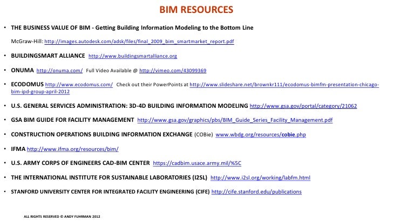Viewport: 393px width, 221px height.
Task: Select the U.S. GENERAL SERVICES ADMINISTRATION heading
Action: [x=130, y=106]
